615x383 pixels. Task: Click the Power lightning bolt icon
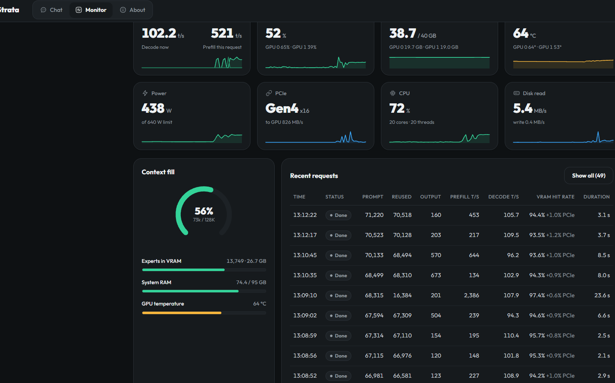[x=145, y=93]
